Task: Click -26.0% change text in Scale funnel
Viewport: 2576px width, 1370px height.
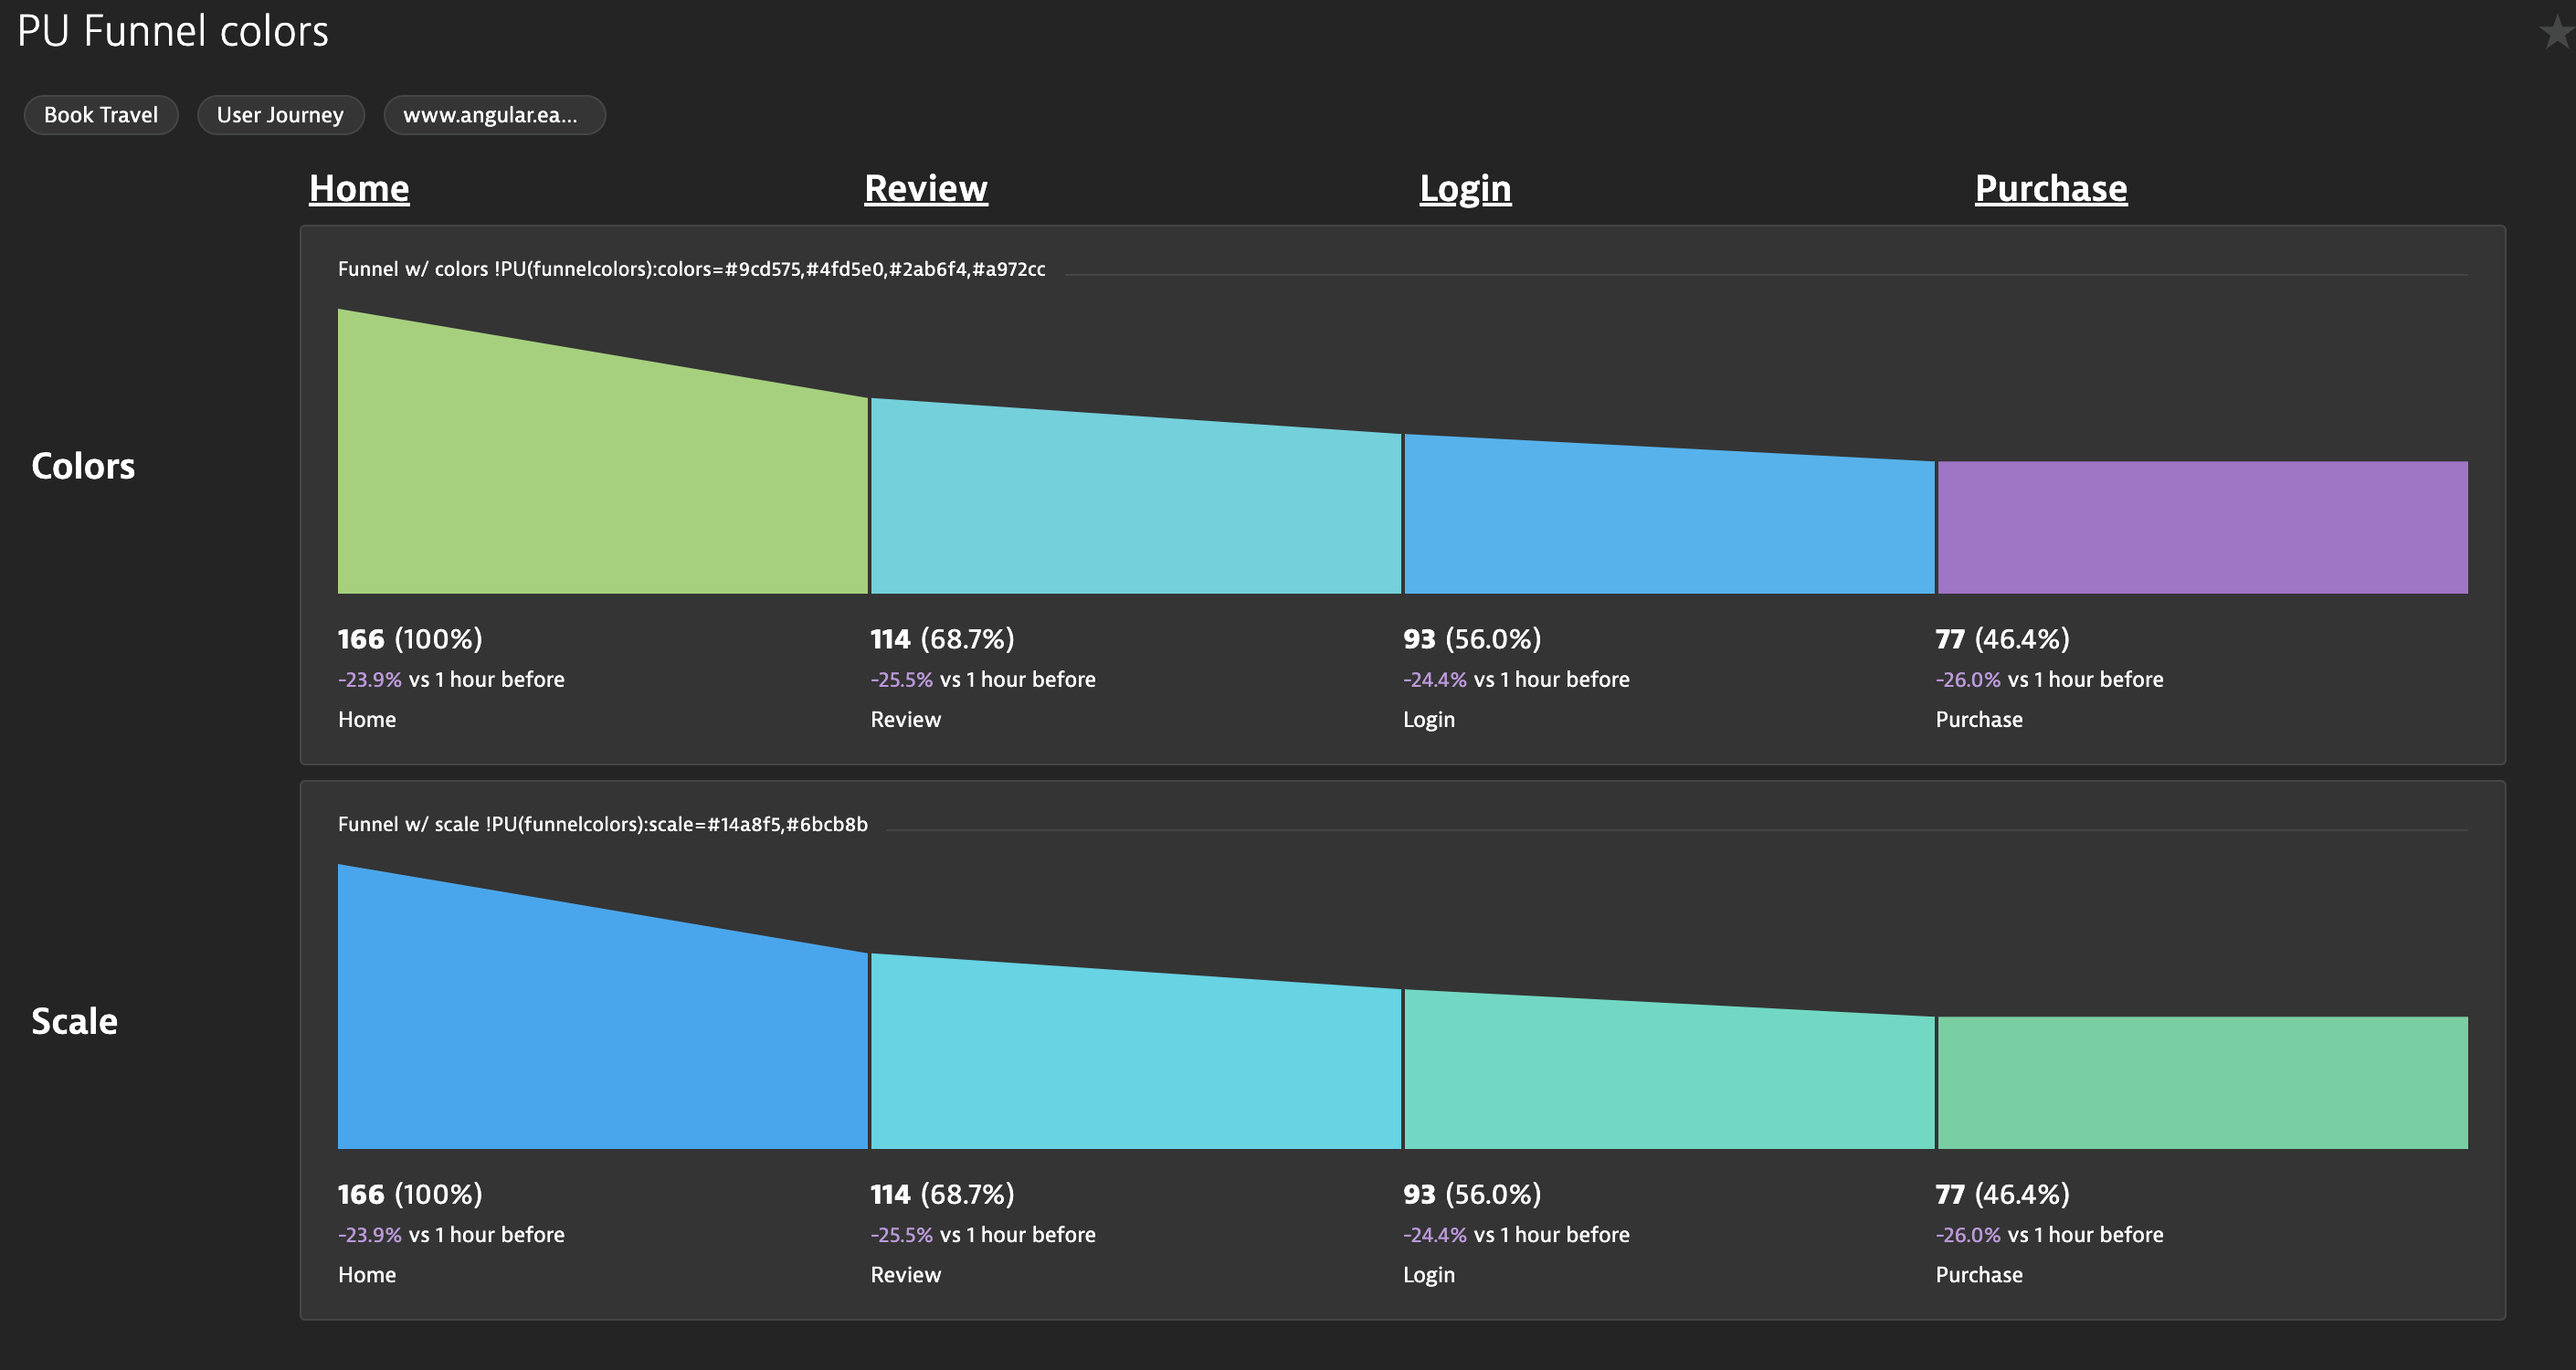Action: click(x=1968, y=1235)
